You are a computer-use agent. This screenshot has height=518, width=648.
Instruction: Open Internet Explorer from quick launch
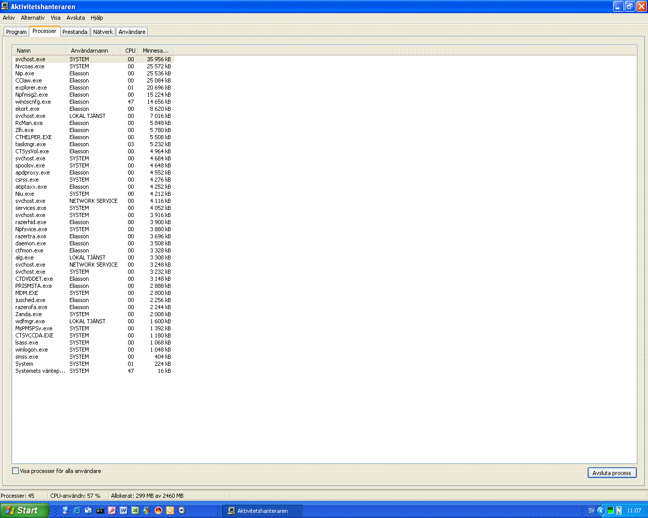click(76, 510)
